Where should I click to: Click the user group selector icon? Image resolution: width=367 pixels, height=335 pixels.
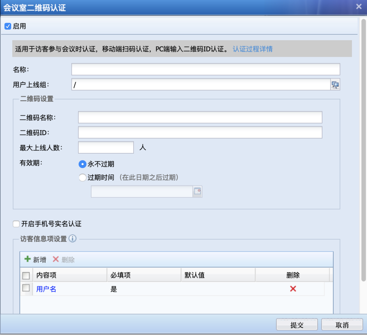pyautogui.click(x=335, y=85)
